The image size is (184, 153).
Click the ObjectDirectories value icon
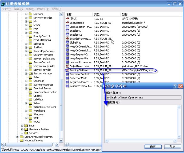67,66
